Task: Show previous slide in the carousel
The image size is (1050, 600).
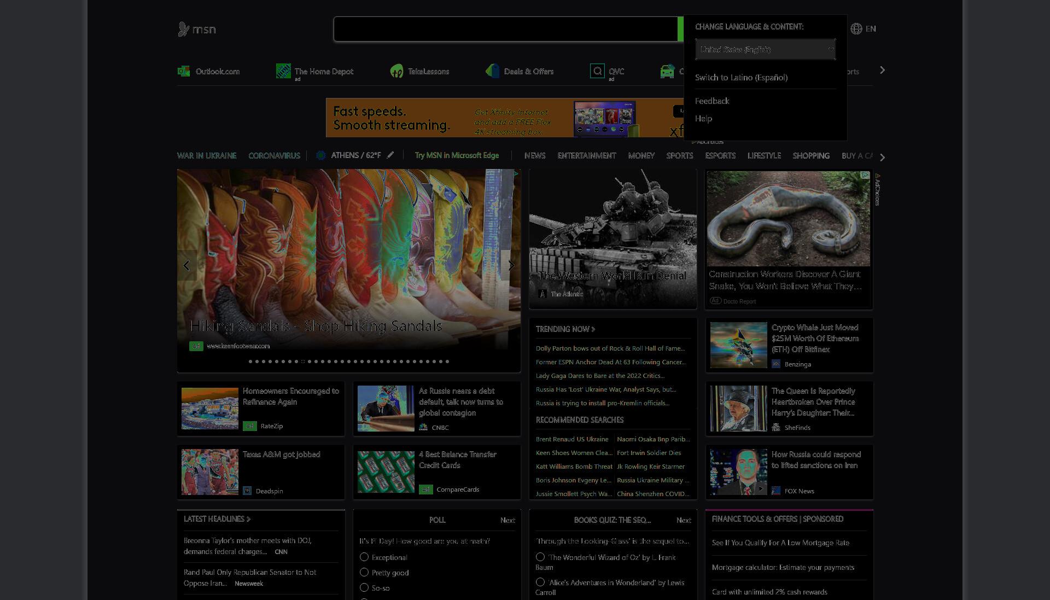Action: click(186, 265)
